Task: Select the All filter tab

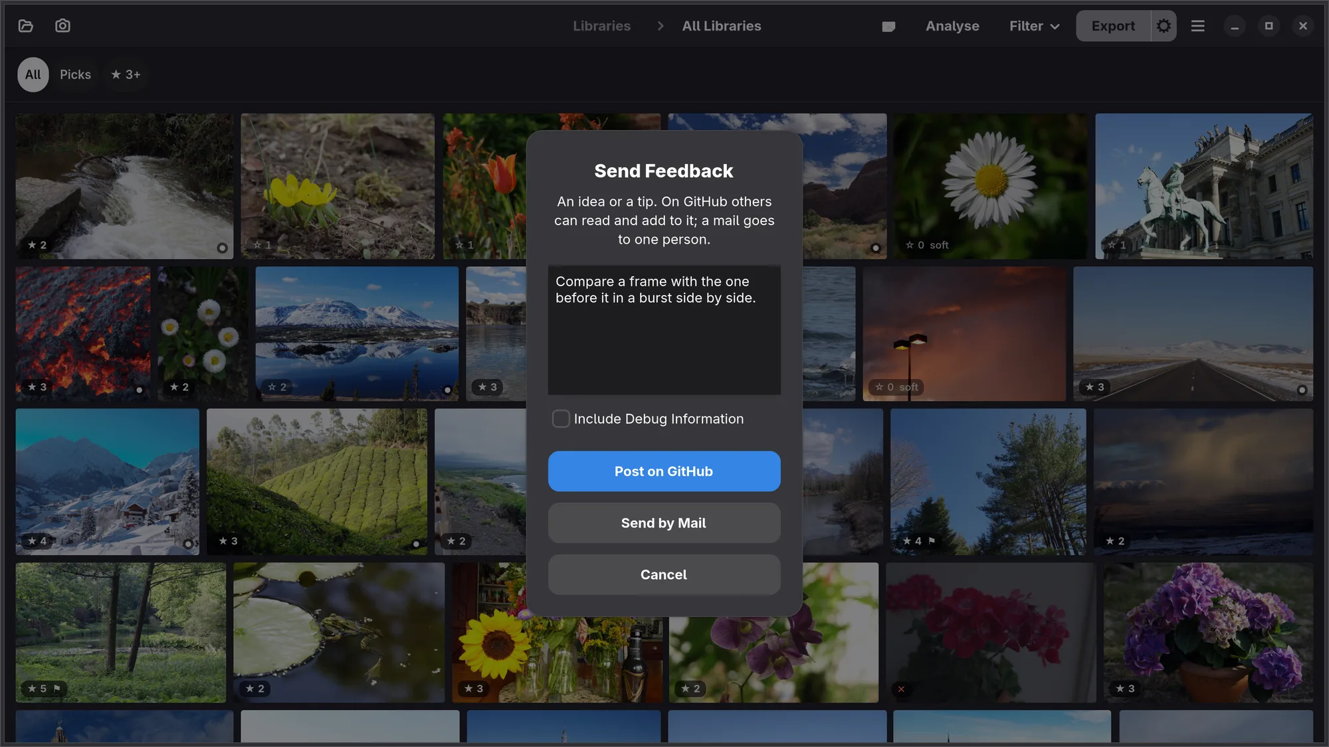Action: click(x=33, y=74)
